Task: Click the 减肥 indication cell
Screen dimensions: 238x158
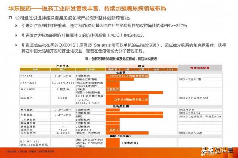Action: [x=90, y=116]
